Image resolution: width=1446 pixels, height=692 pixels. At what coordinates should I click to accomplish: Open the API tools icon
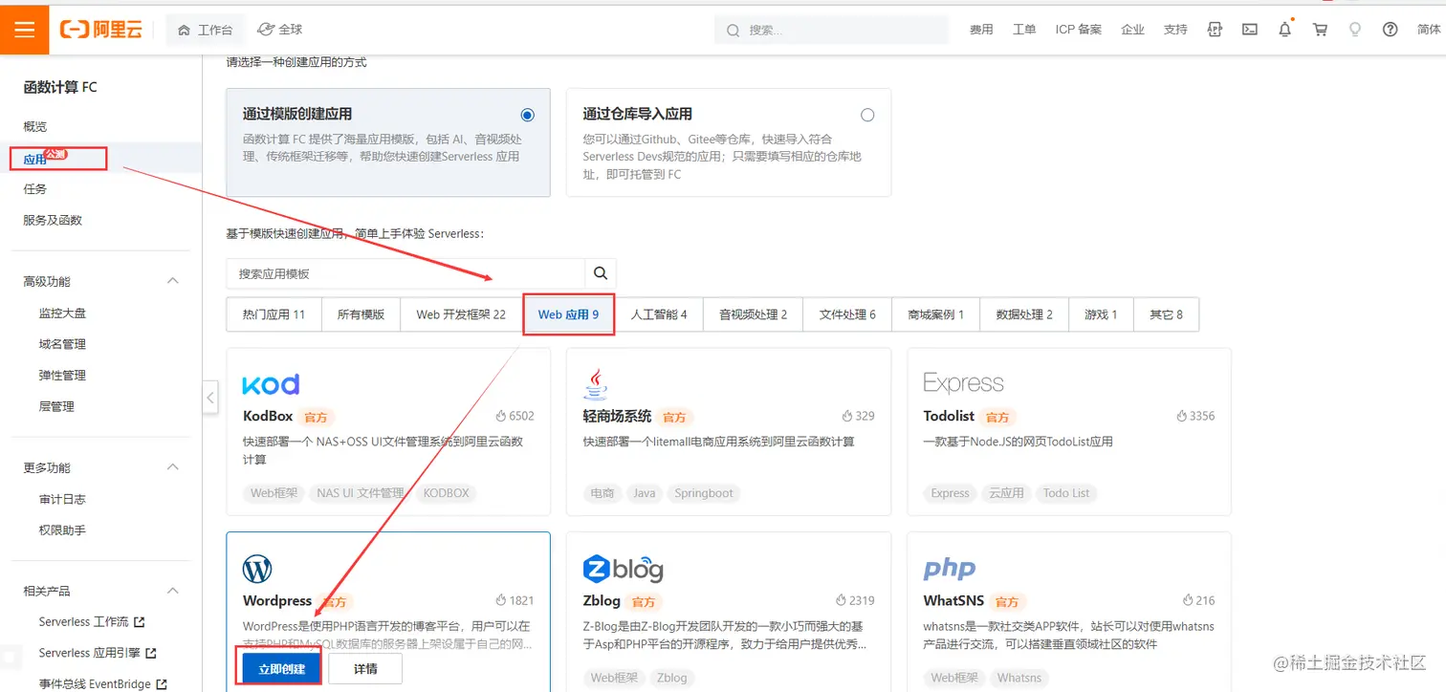1215,29
